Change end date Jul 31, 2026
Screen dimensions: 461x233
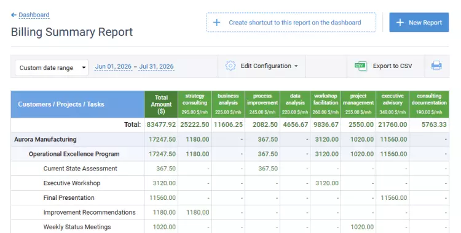pyautogui.click(x=156, y=67)
